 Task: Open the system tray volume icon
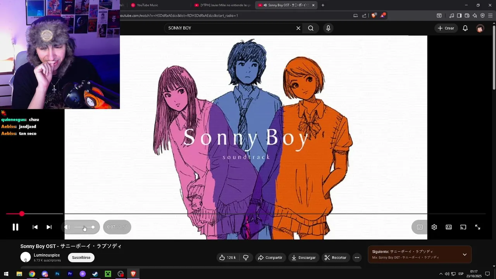[447, 274]
